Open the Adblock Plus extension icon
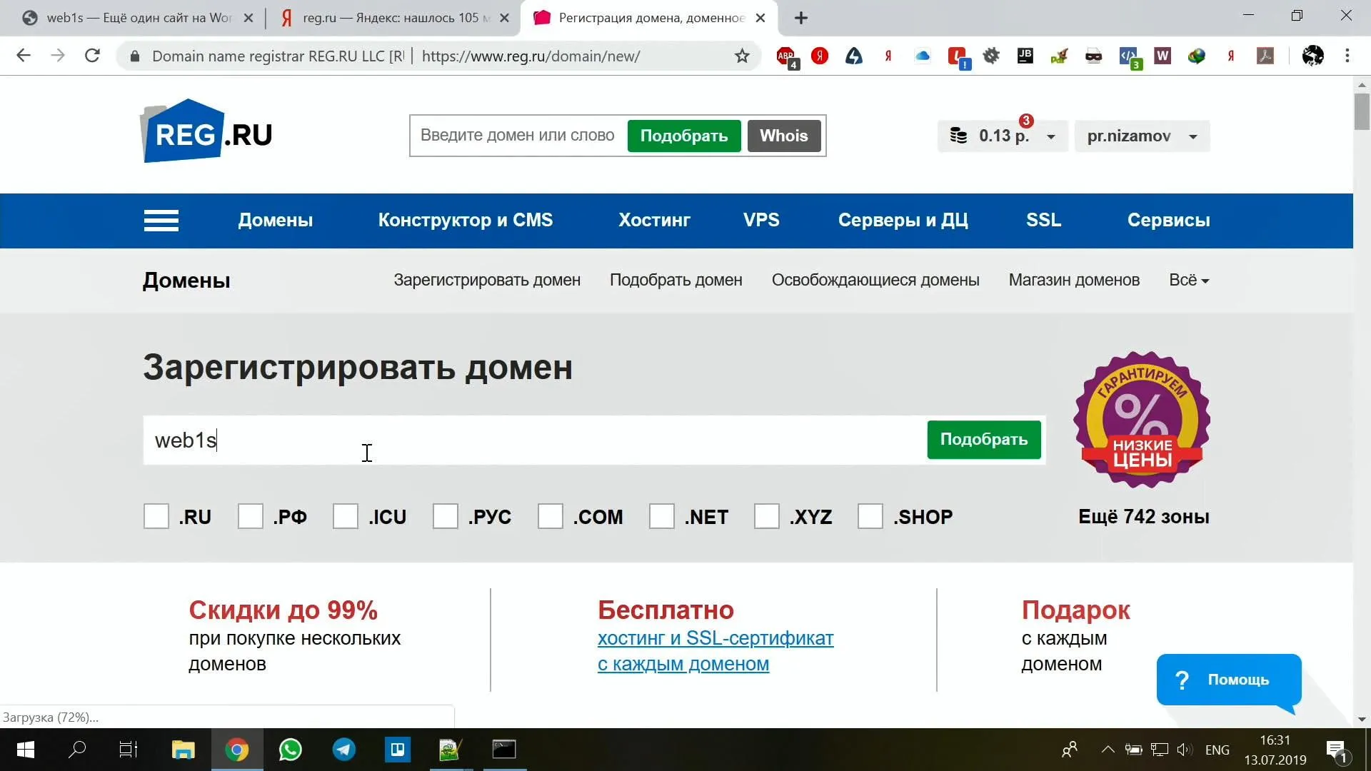Screen dimensions: 1371x771 [786, 56]
